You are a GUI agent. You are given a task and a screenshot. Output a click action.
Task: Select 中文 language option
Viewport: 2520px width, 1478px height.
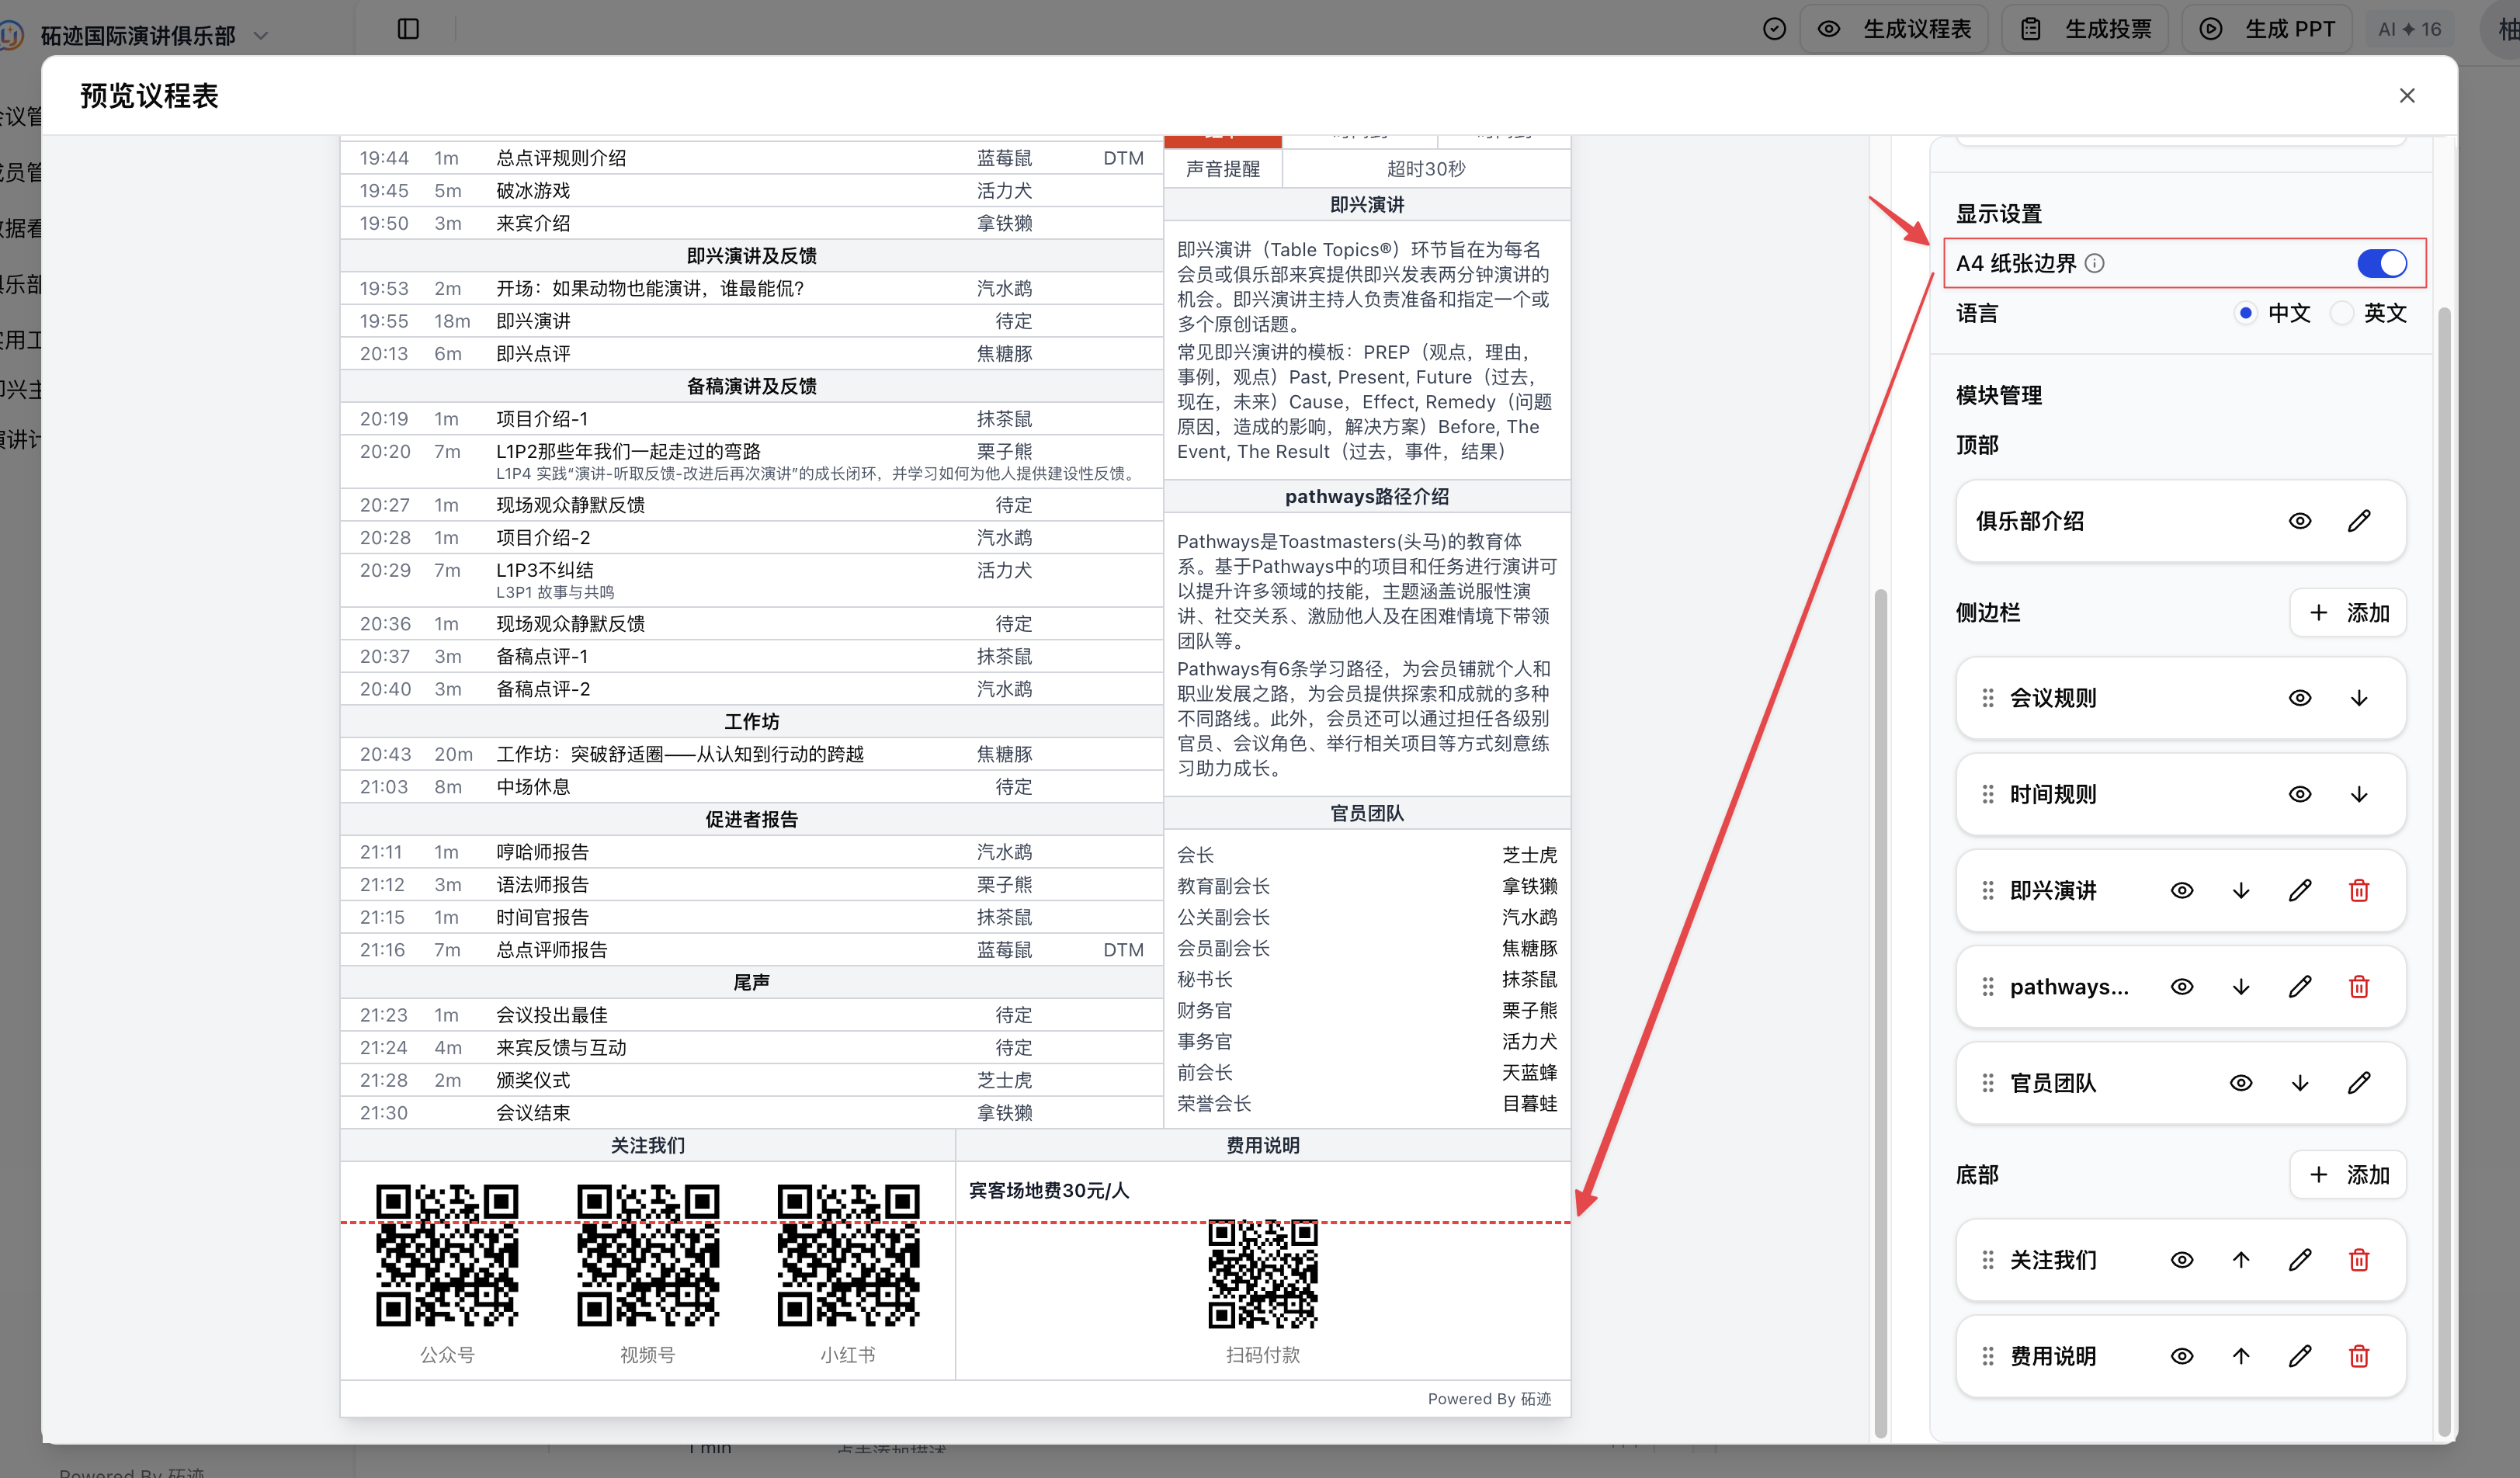click(x=2246, y=313)
